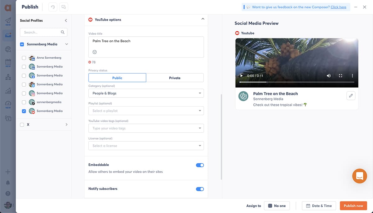Play the YouTube preview video
373x213 pixels.
(241, 76)
